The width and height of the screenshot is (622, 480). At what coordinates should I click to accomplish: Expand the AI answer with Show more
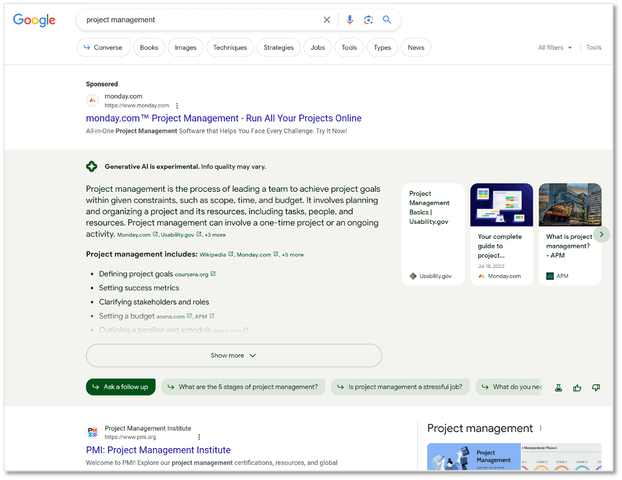tap(234, 355)
